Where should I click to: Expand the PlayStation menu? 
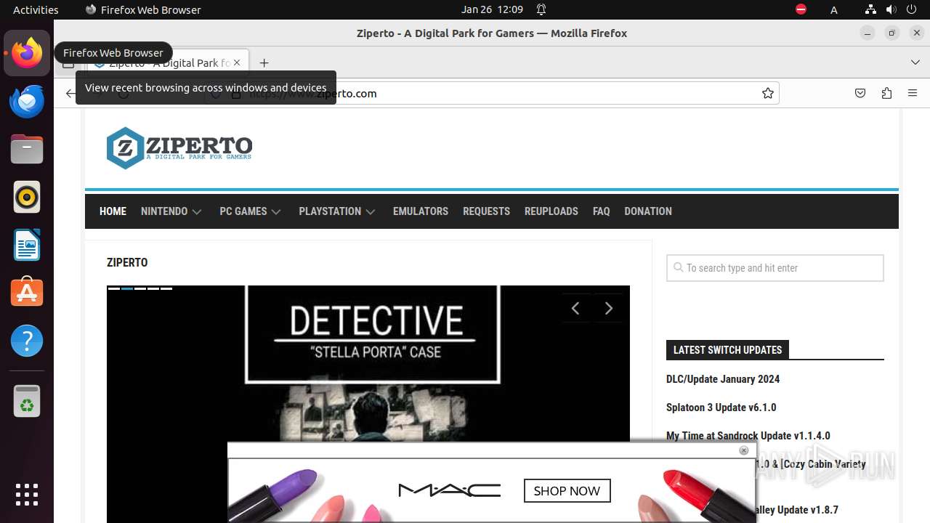[x=336, y=211]
